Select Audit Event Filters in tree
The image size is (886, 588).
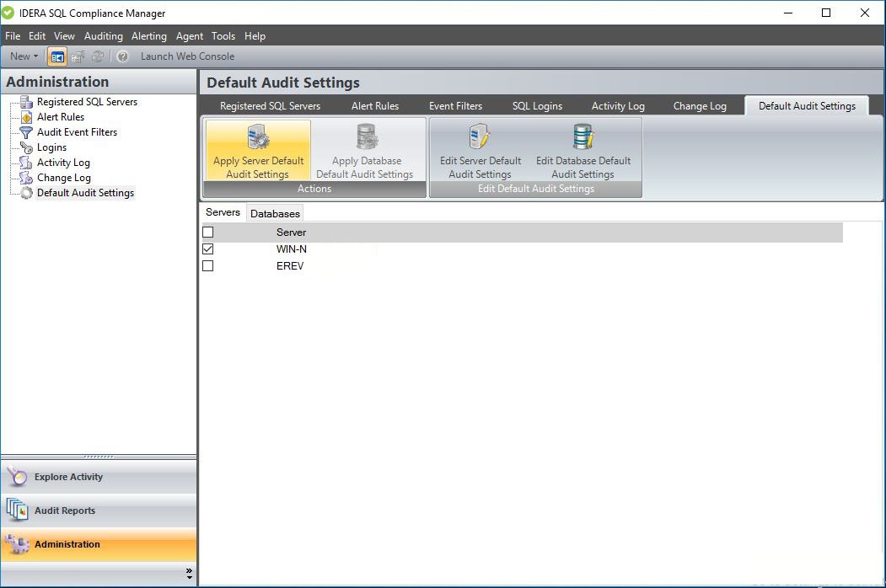(x=77, y=132)
